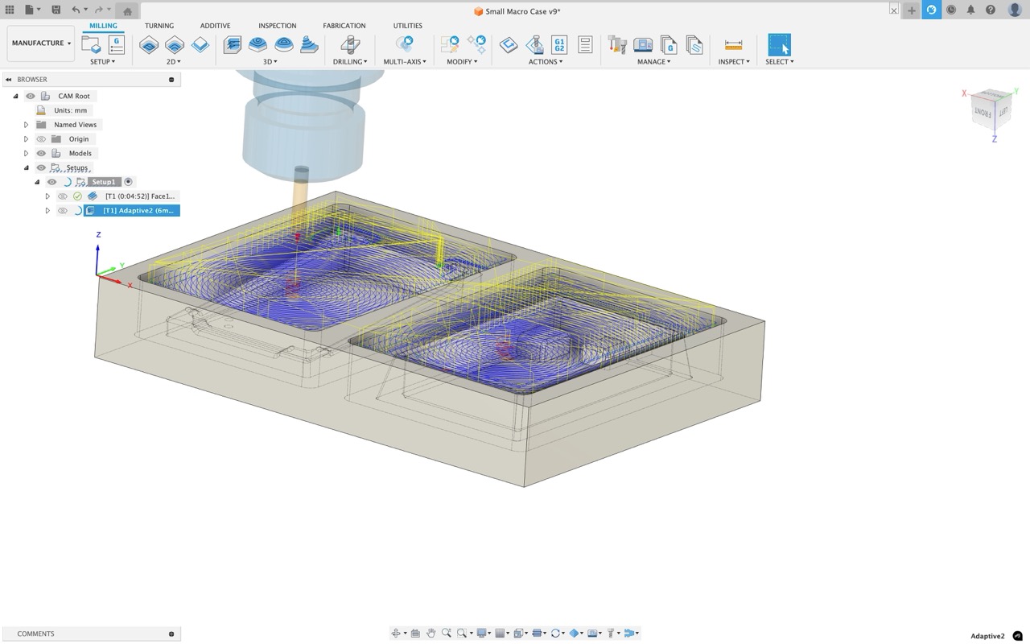Toggle Models visibility eye

pos(41,153)
